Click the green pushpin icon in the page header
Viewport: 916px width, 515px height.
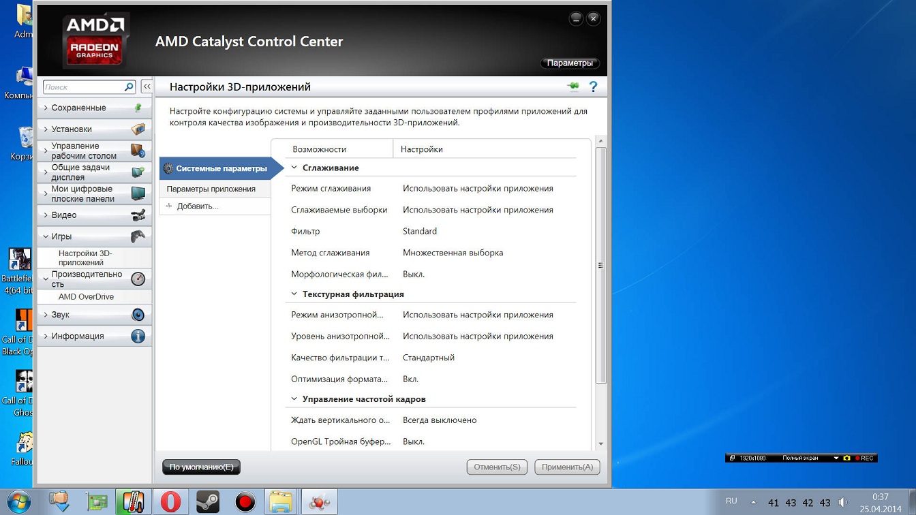573,87
